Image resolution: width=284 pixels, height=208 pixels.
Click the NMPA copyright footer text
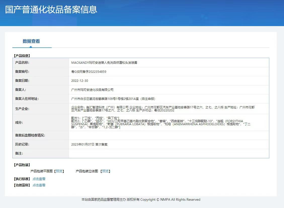click(141, 200)
